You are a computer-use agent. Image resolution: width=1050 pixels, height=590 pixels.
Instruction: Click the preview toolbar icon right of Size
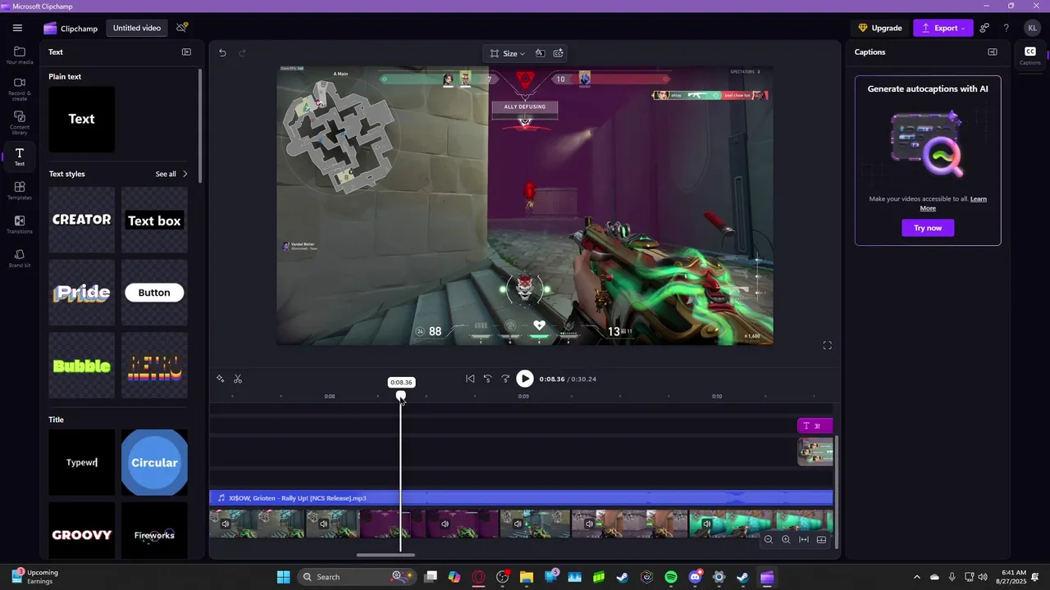click(540, 53)
